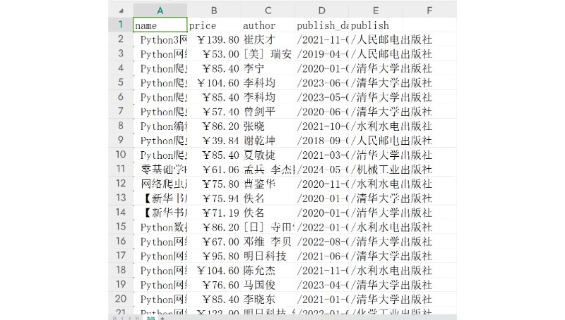Screen dimensions: 565x320
Task: Select column F header
Action: 429,11
